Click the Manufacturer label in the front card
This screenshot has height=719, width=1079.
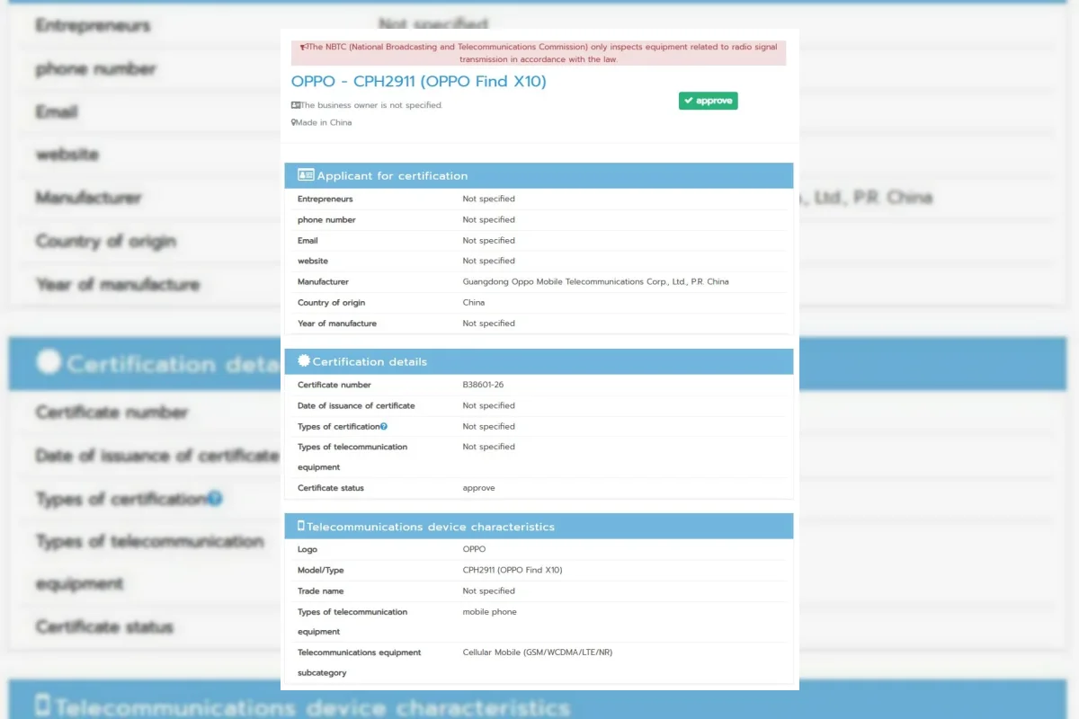[x=323, y=281]
